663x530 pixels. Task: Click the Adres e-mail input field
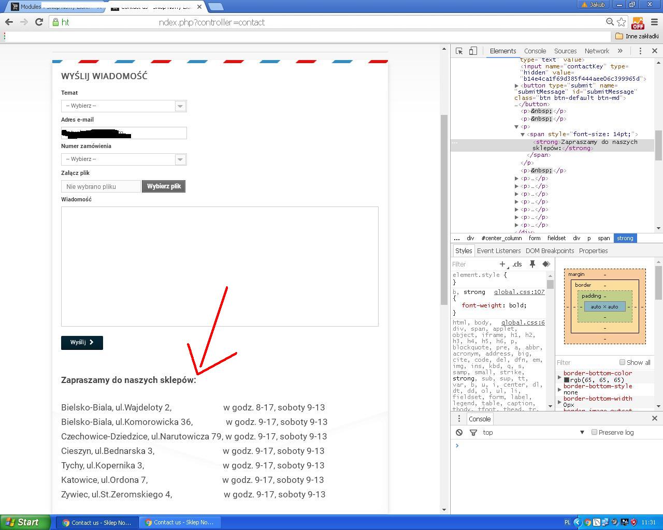click(124, 133)
